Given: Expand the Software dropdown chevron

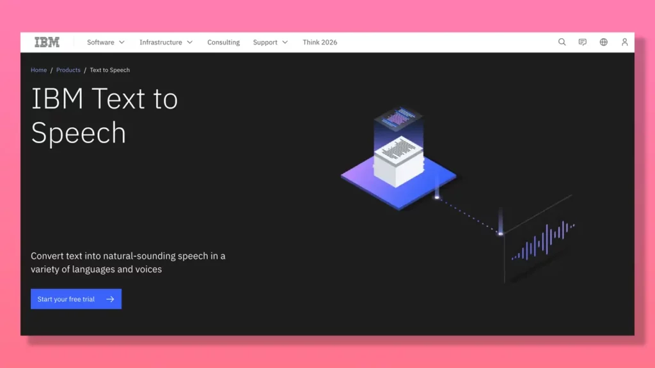Looking at the screenshot, I should coord(122,42).
